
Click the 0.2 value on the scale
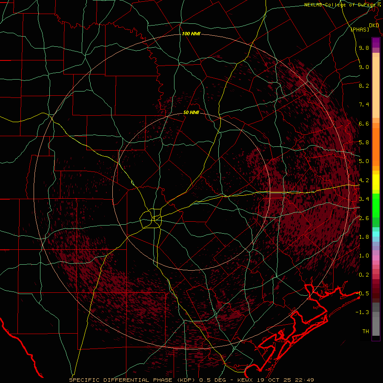click(x=364, y=275)
